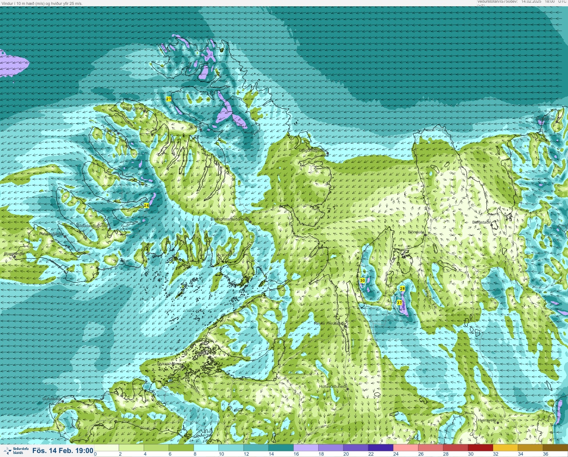
Task: Click the Blönduós station label
Action: click(x=416, y=232)
